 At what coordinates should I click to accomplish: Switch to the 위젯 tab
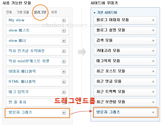(54, 12)
